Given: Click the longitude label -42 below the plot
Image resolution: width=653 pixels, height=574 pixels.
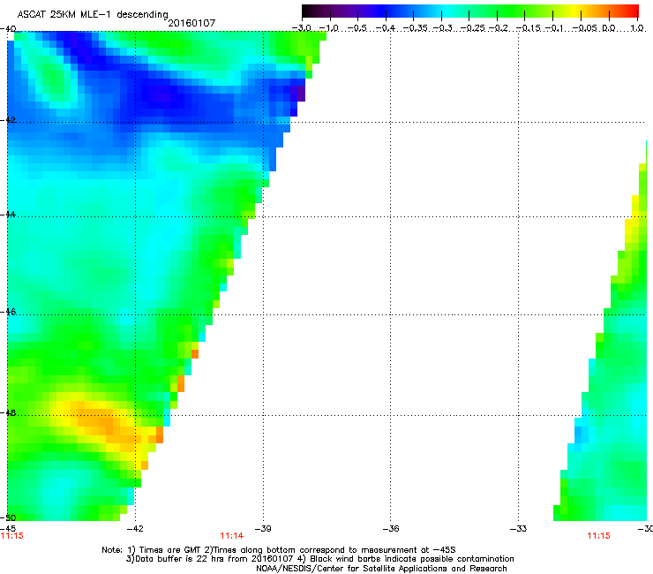Looking at the screenshot, I should click(x=135, y=529).
